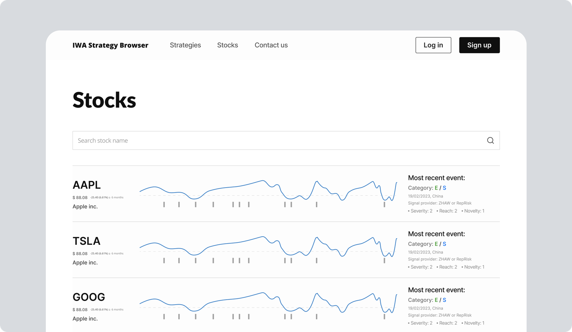The width and height of the screenshot is (572, 332).
Task: Open the TSLA stock ticker
Action: (x=86, y=241)
